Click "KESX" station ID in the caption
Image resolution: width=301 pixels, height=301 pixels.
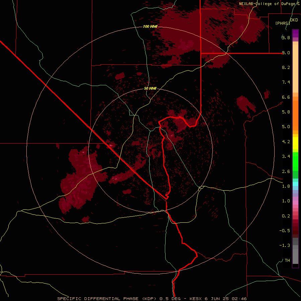click(196, 299)
